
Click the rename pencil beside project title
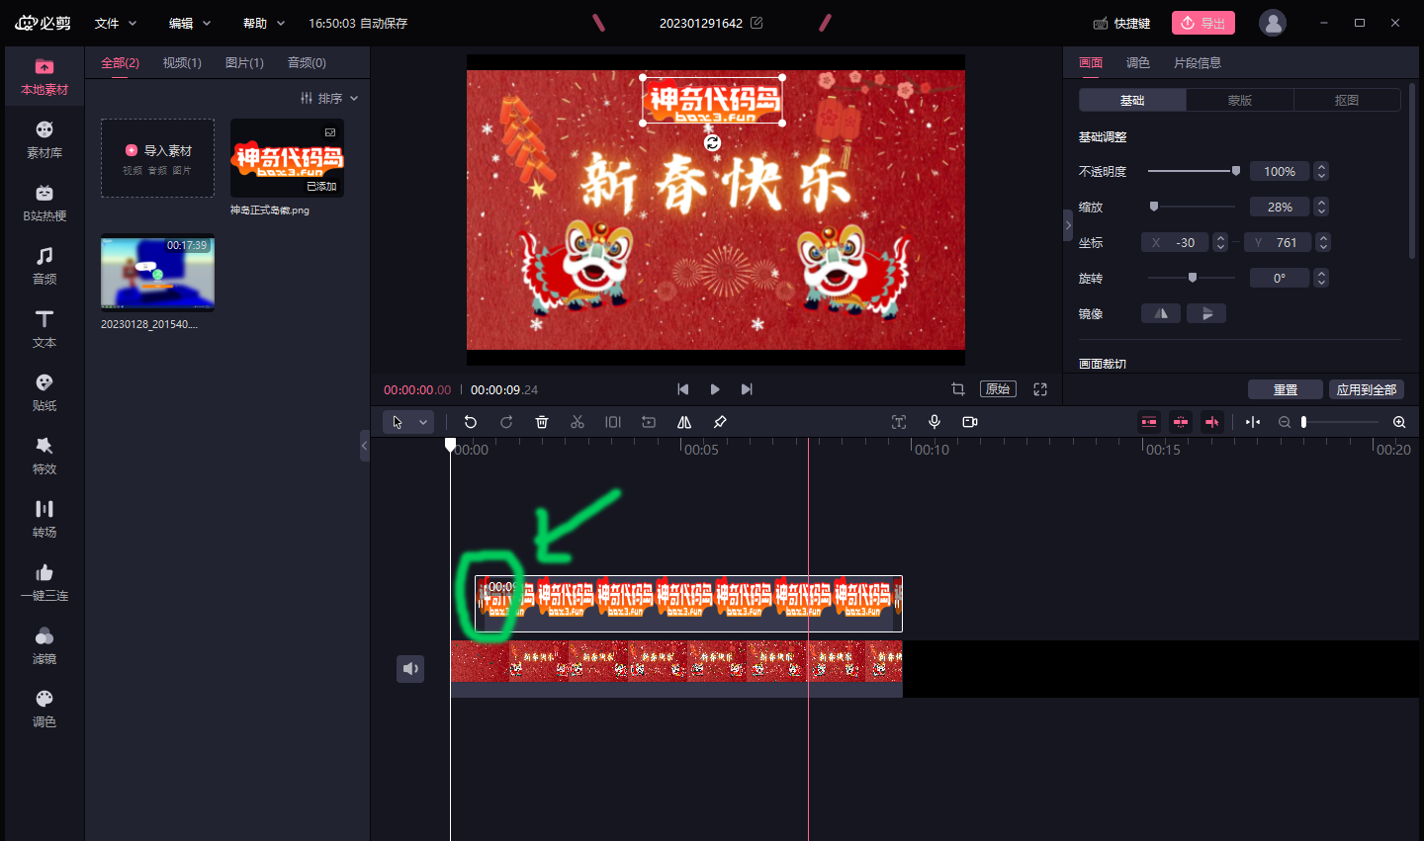tap(756, 23)
